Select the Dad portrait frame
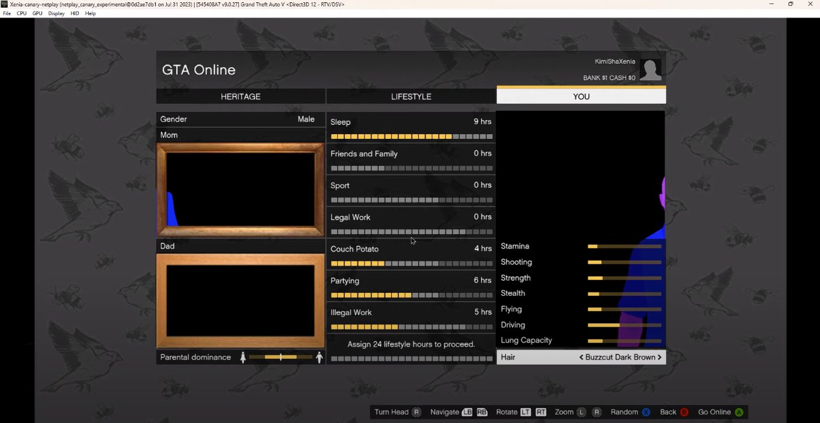Viewport: 820px width, 423px height. pos(240,300)
